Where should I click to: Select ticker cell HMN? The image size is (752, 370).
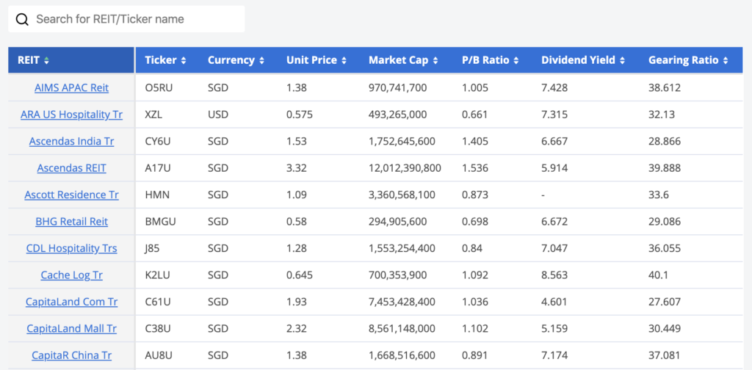157,195
